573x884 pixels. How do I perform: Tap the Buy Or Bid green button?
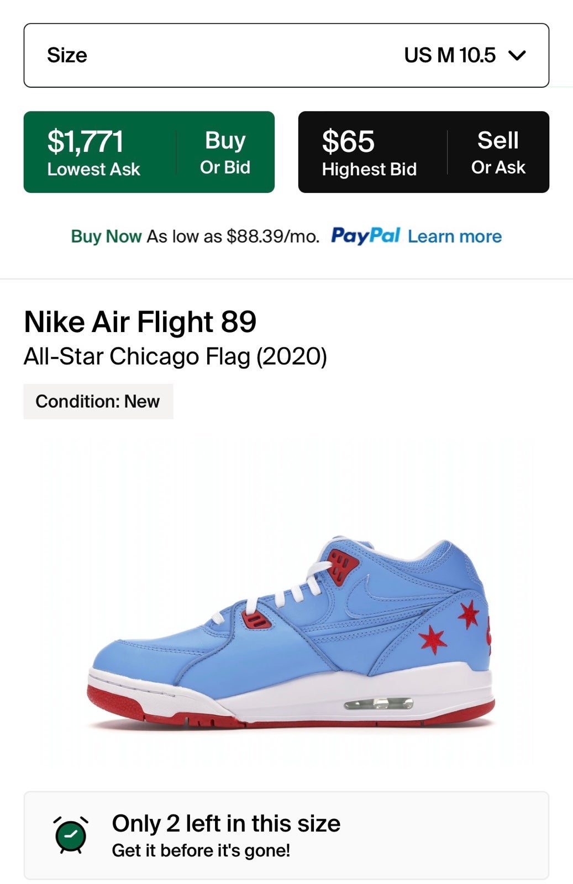(225, 152)
